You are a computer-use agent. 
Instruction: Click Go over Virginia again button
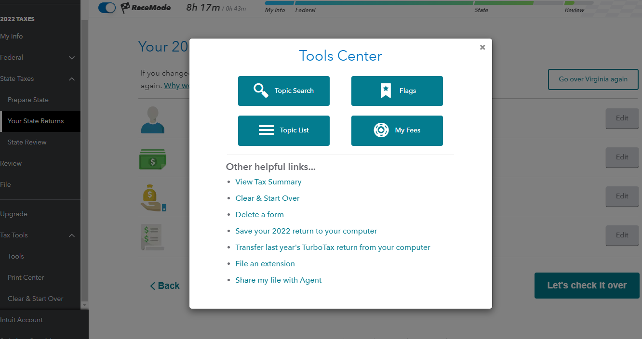click(593, 79)
